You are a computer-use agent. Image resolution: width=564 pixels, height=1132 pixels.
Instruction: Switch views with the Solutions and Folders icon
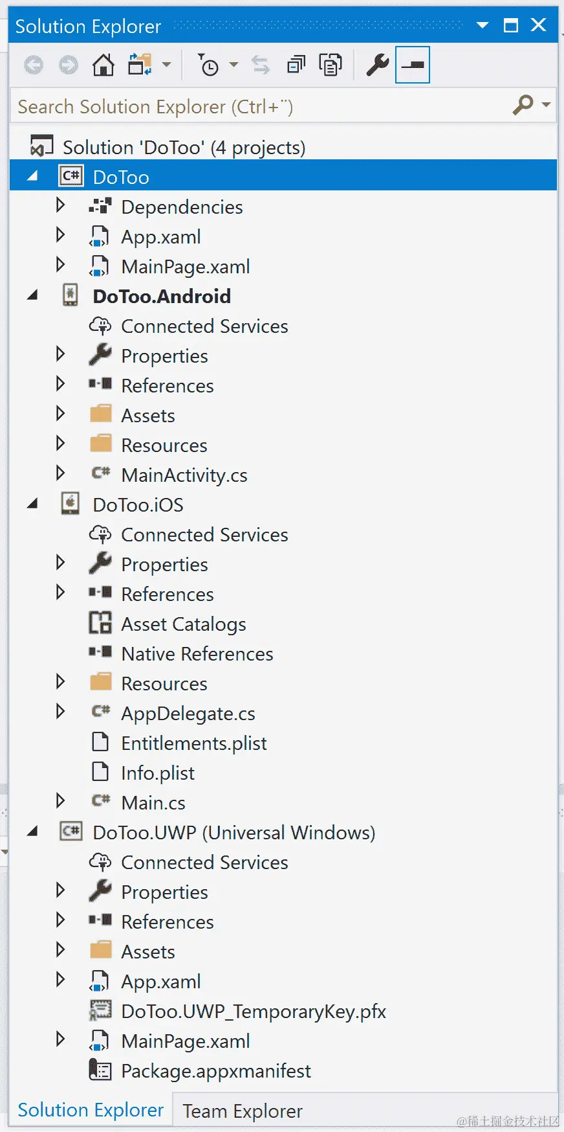140,65
